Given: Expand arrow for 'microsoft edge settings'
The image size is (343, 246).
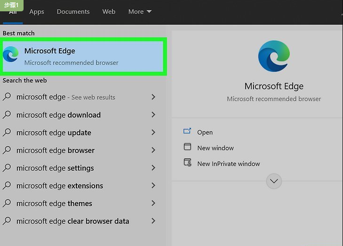Looking at the screenshot, I should point(153,168).
